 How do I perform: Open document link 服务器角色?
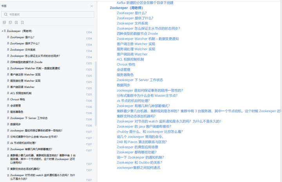(125, 75)
